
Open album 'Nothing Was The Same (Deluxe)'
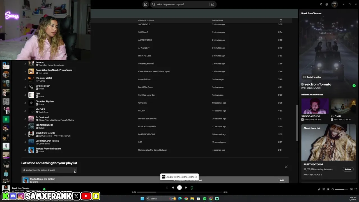(152, 150)
